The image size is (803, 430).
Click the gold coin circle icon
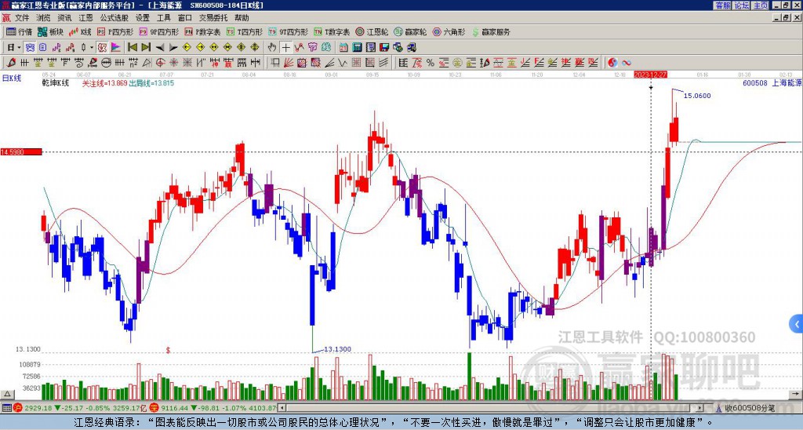457,63
